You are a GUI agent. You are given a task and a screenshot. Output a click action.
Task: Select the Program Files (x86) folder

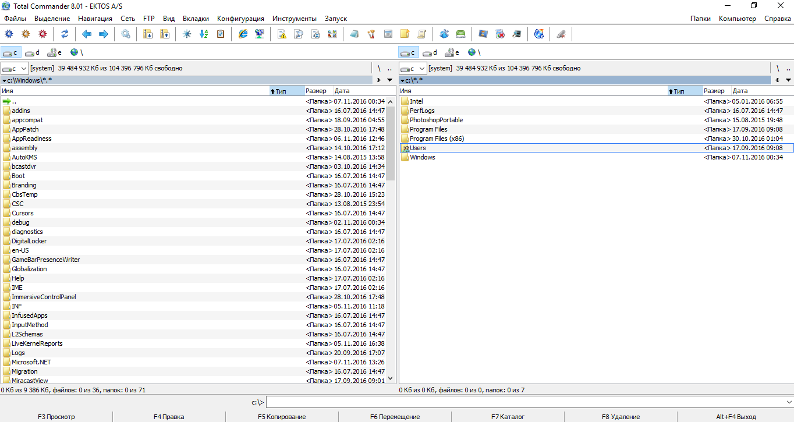[x=596, y=139]
